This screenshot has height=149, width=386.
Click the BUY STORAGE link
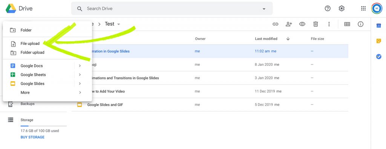(32, 137)
